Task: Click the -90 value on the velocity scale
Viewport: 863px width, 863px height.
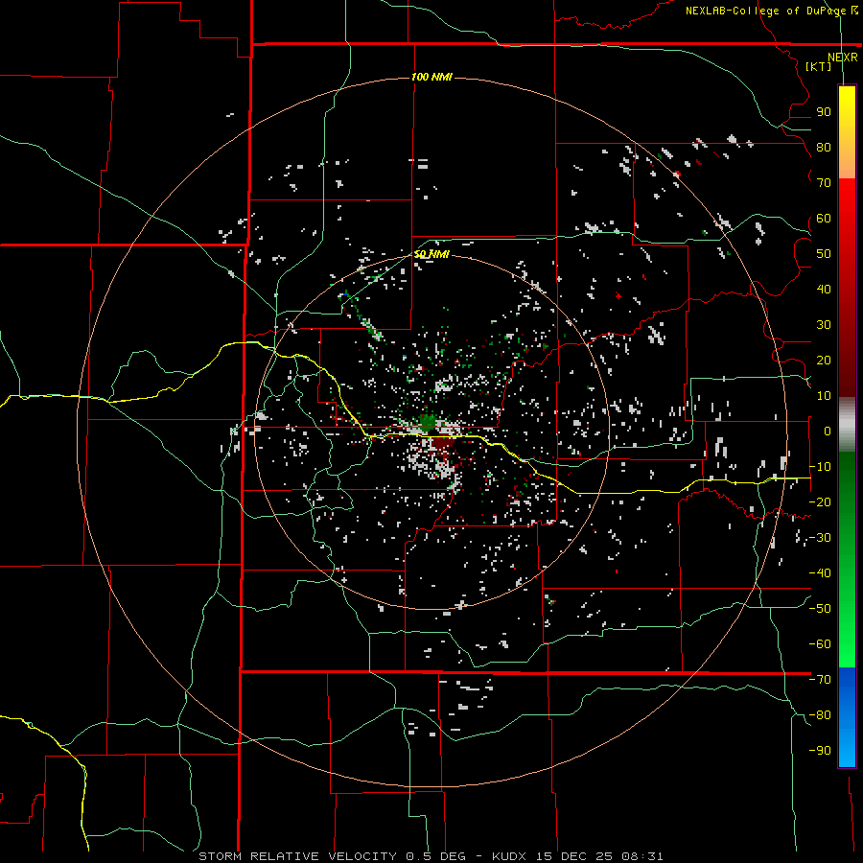Action: click(x=820, y=751)
